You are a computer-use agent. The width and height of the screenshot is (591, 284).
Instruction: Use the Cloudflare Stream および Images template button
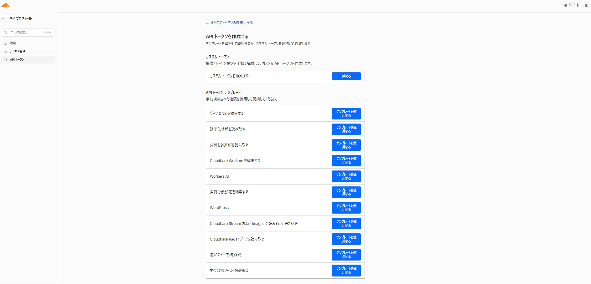(x=346, y=224)
